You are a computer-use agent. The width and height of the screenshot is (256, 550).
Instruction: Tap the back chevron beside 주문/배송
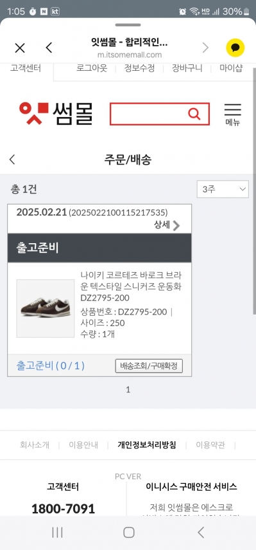12,160
